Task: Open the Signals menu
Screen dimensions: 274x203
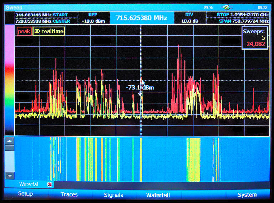Action: [113, 195]
